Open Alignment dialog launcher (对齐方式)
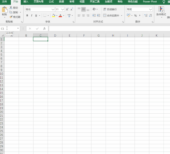170x154 pixels. click(x=123, y=22)
